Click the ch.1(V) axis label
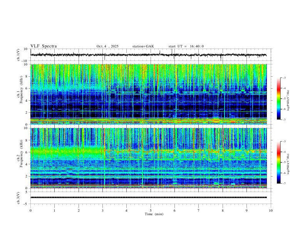 [18, 55]
